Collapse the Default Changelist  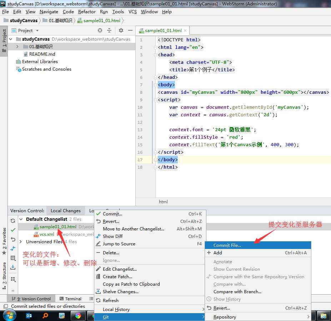(21, 219)
